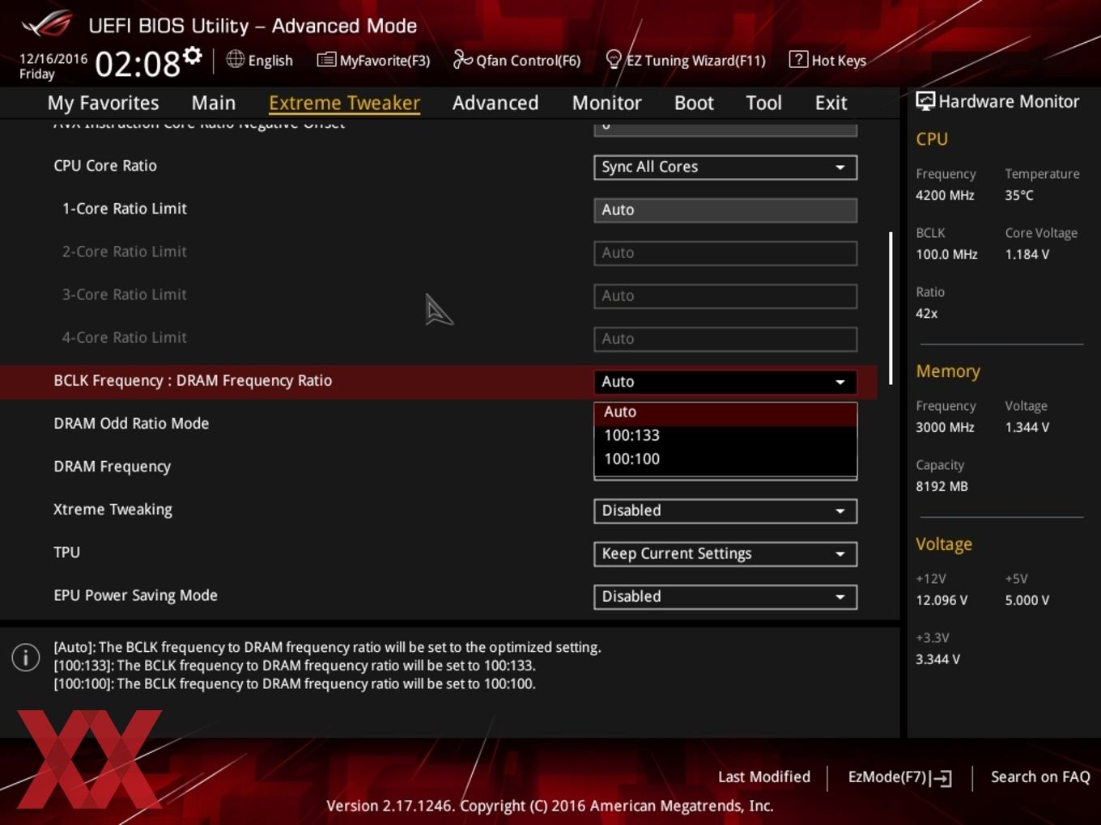This screenshot has height=825, width=1101.
Task: Click the 35°C temperature value
Action: tap(1019, 195)
